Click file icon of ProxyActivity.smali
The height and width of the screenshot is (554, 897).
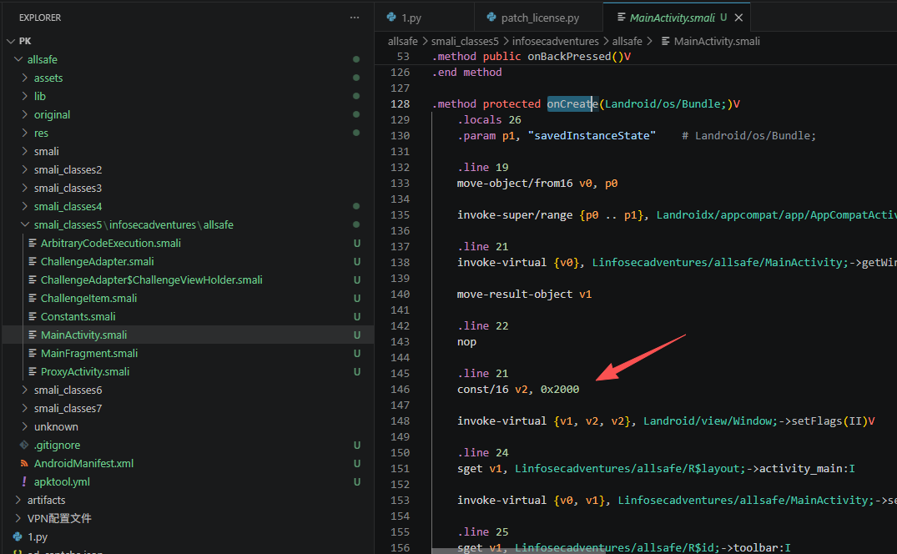[x=33, y=371]
